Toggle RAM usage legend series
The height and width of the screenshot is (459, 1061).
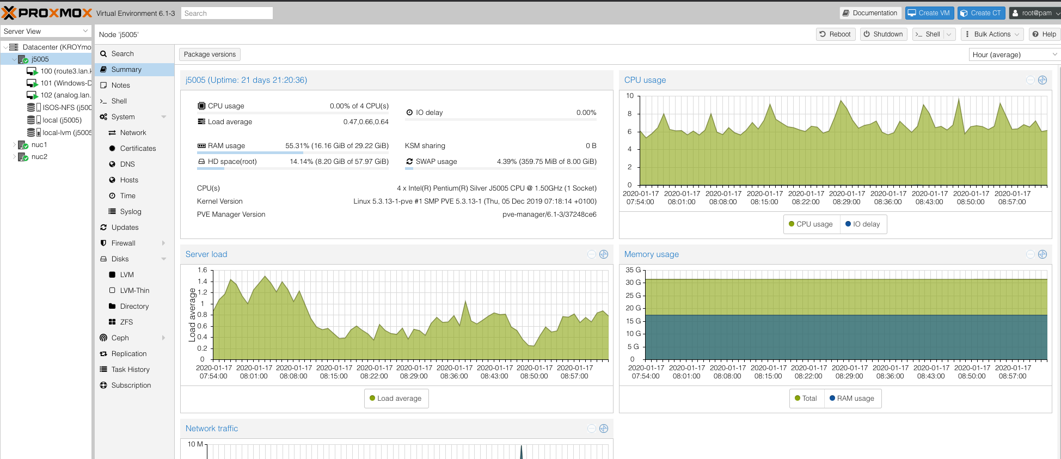pyautogui.click(x=852, y=399)
